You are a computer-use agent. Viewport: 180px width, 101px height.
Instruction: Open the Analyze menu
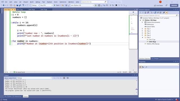[x=49, y=2]
